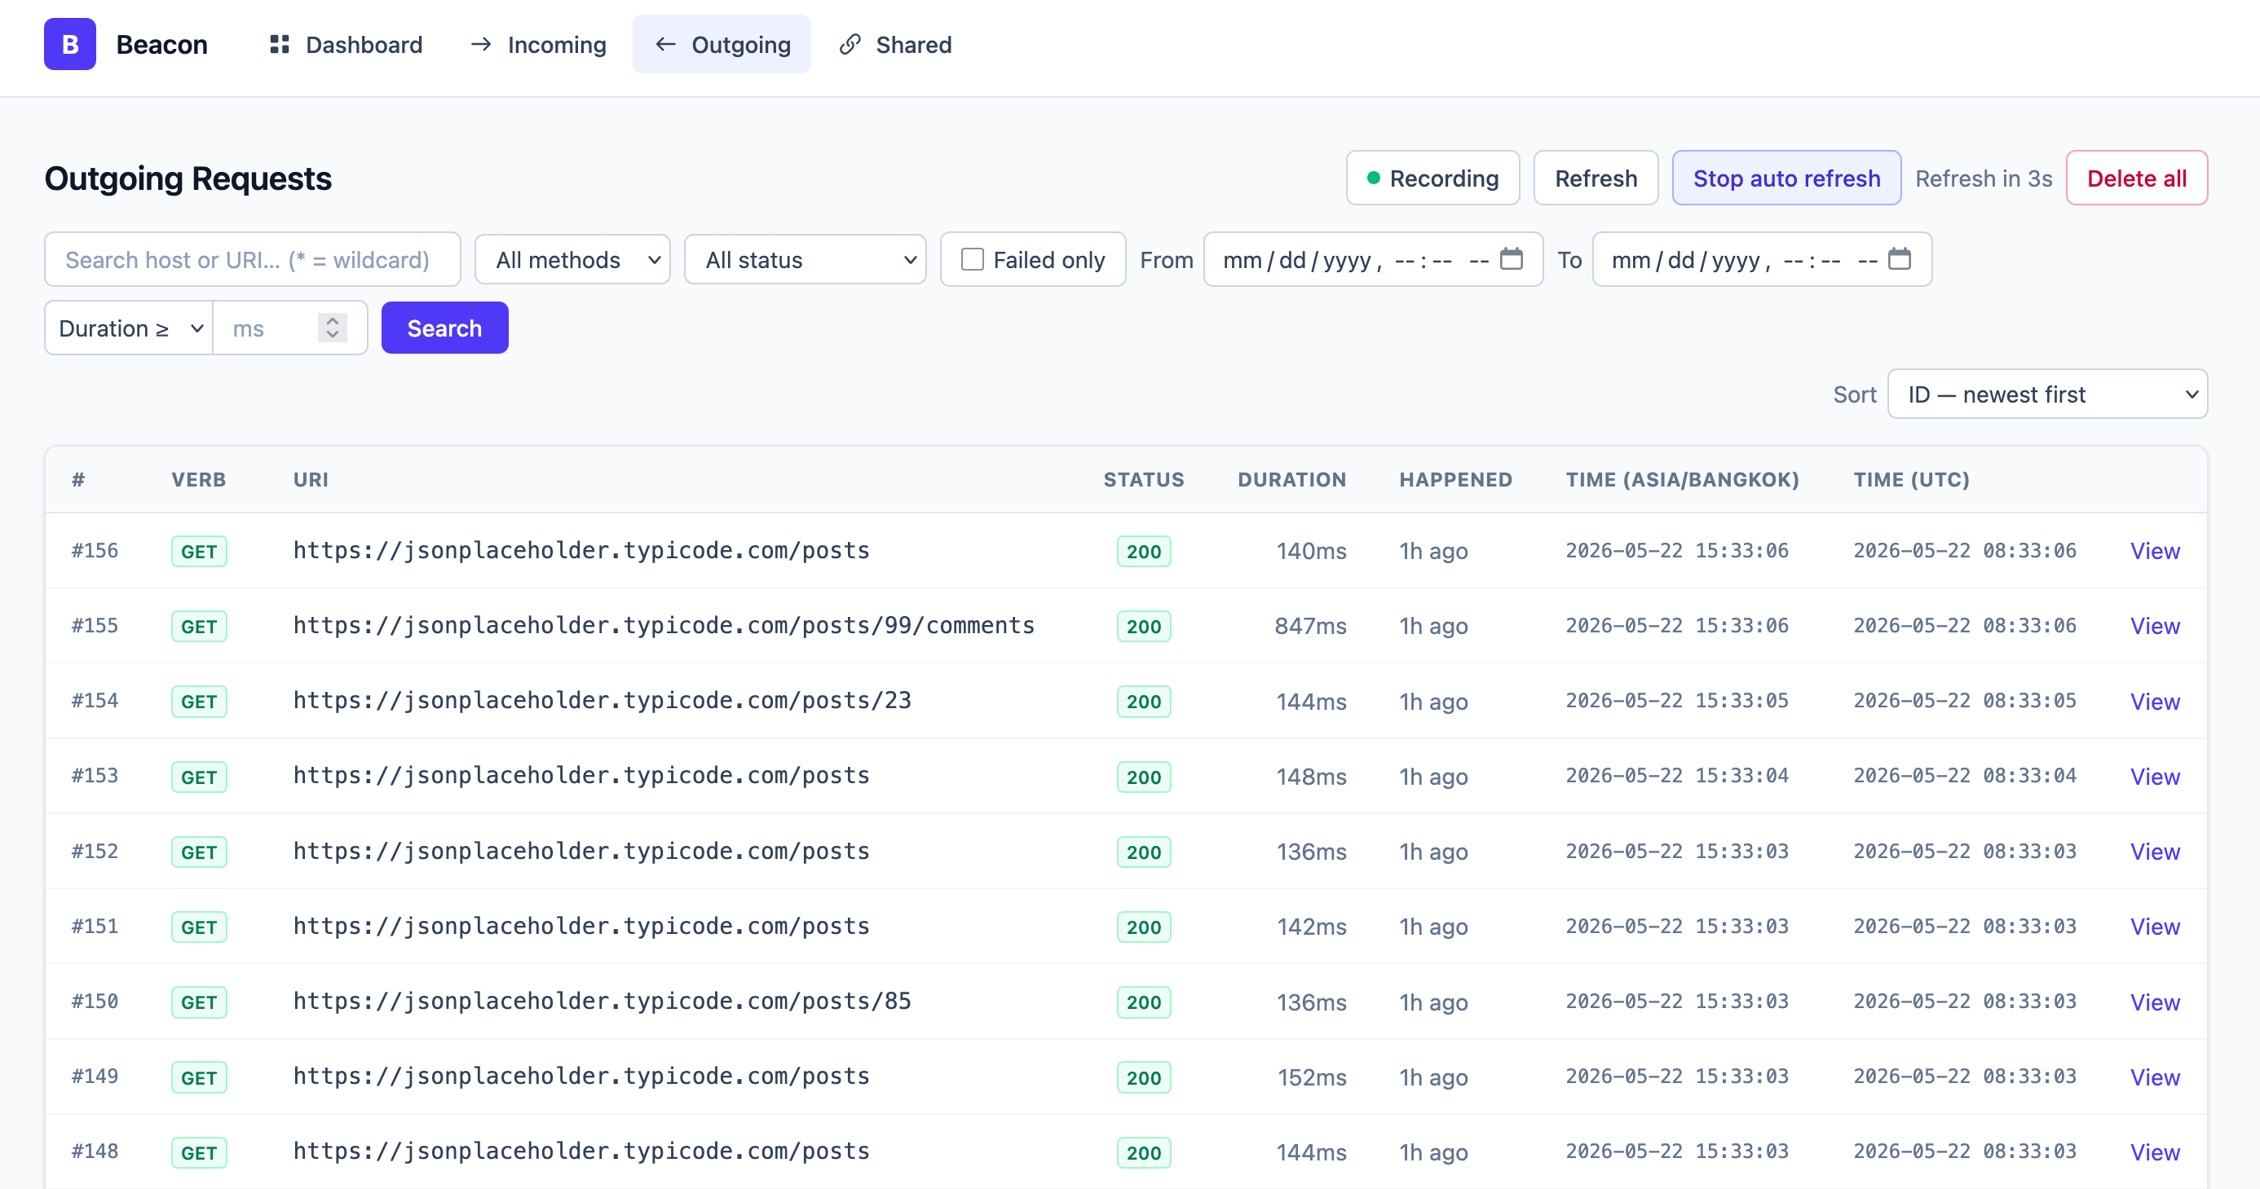
Task: Click the posts/85 URI text
Action: (x=602, y=1002)
